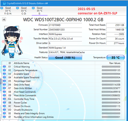
Task: Select the E: drive tab
Action: (40, 11)
